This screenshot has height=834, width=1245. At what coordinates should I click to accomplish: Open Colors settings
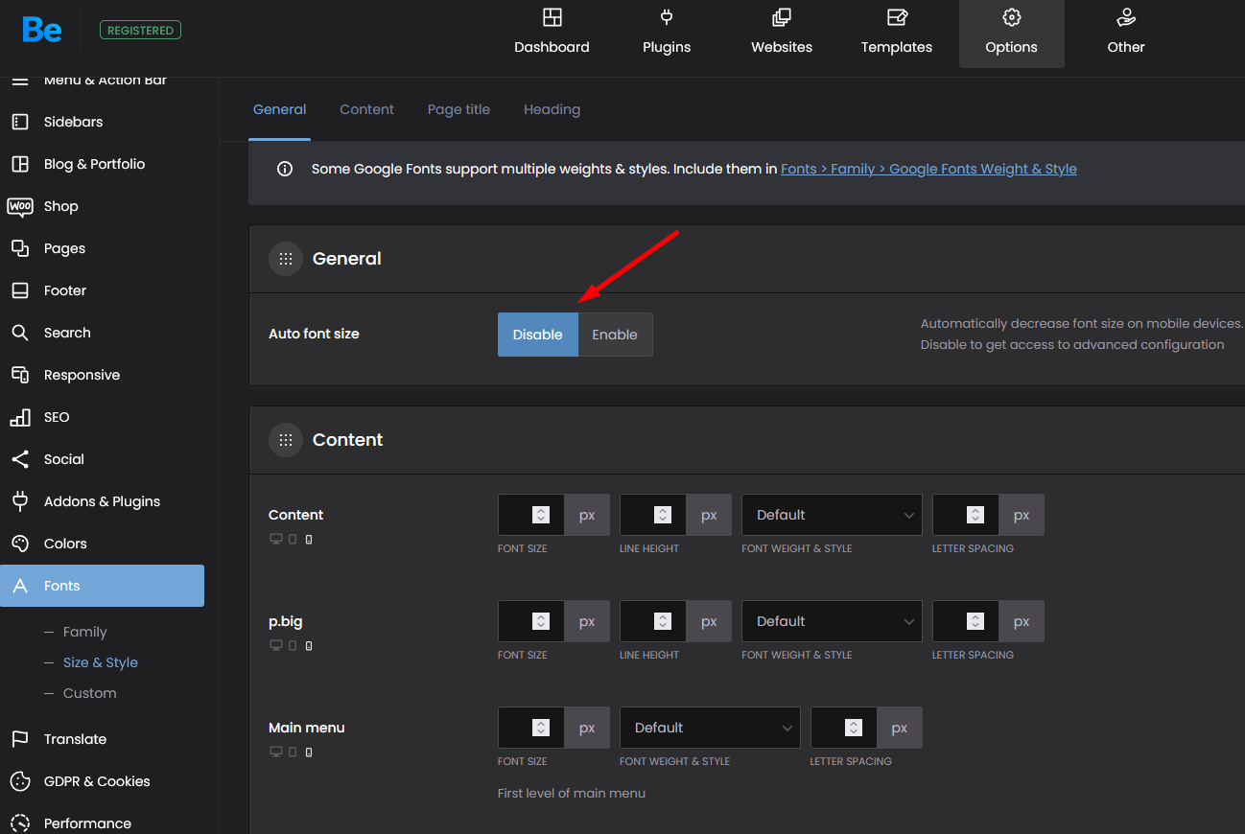(102, 544)
